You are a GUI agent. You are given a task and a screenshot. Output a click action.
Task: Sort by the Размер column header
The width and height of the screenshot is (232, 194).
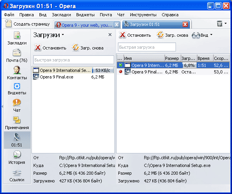tap(173, 58)
